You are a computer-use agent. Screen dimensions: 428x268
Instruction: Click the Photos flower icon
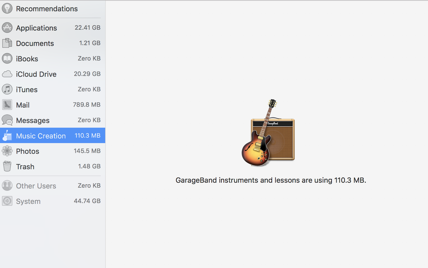click(7, 151)
